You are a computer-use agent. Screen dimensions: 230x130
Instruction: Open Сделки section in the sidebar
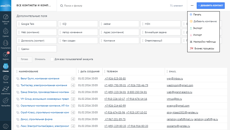(6, 32)
